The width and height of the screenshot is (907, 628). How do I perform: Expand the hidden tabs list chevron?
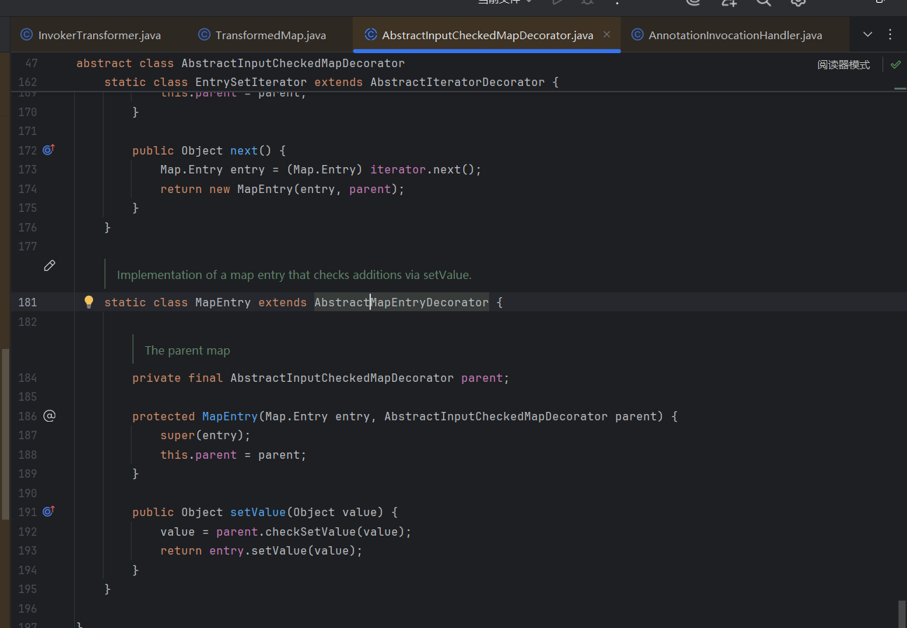click(x=868, y=34)
